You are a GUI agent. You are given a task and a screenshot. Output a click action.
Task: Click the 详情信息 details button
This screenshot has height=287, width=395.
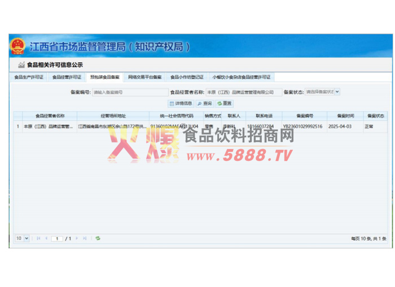(x=181, y=104)
